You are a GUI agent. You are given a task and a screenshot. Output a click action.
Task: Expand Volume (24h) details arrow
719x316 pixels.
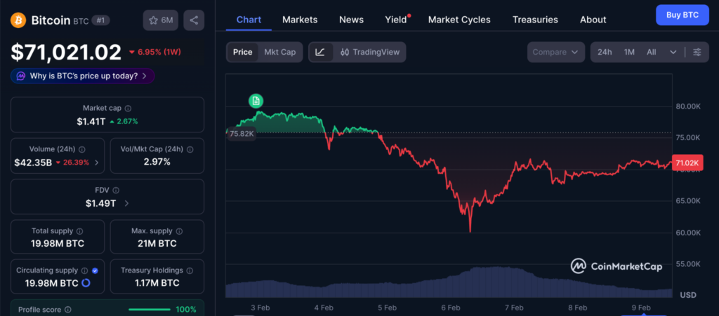96,163
